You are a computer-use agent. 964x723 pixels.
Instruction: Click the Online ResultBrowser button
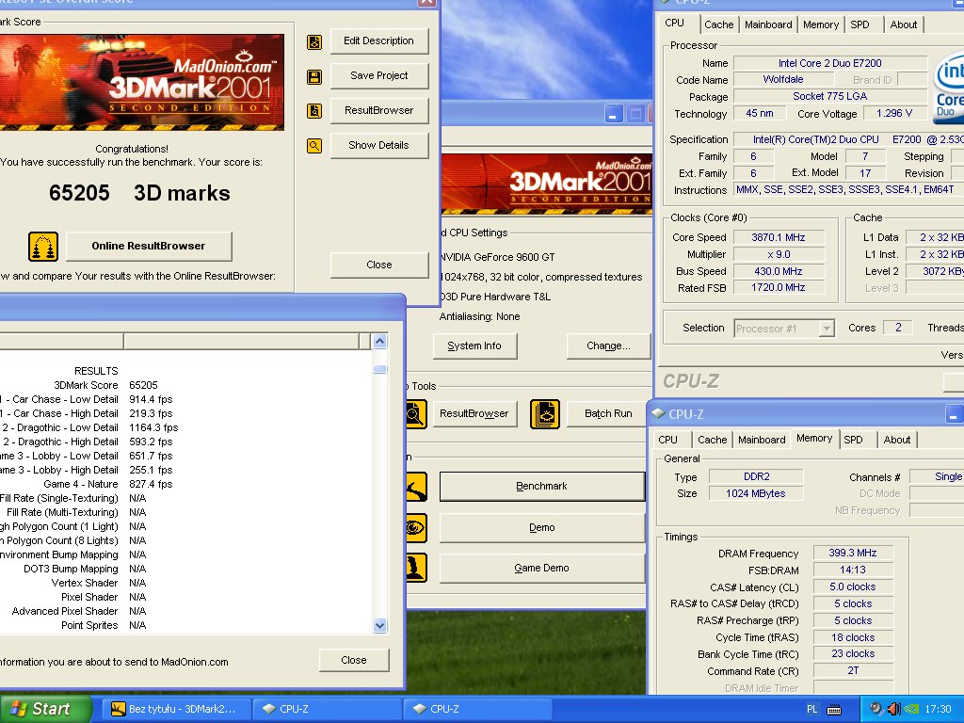tap(149, 246)
